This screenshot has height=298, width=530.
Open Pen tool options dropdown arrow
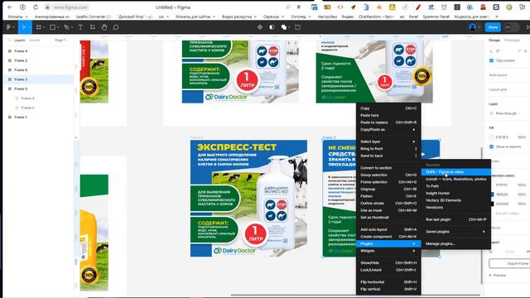(72, 27)
